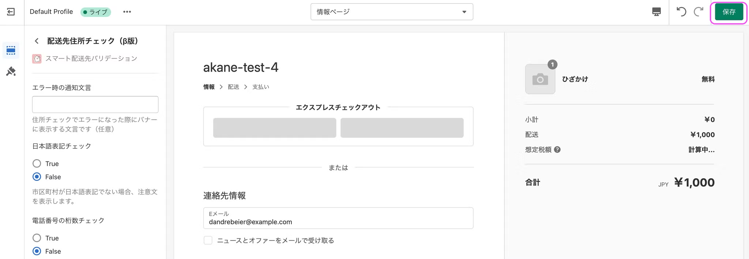Open the app settings pin icon

(x=11, y=71)
